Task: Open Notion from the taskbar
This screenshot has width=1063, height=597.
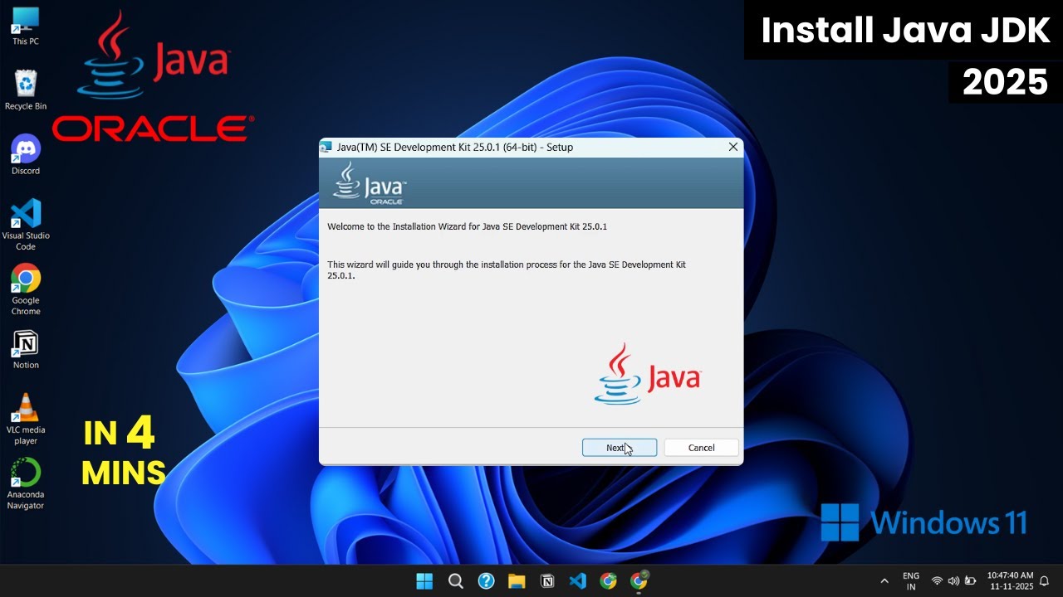Action: 547,580
